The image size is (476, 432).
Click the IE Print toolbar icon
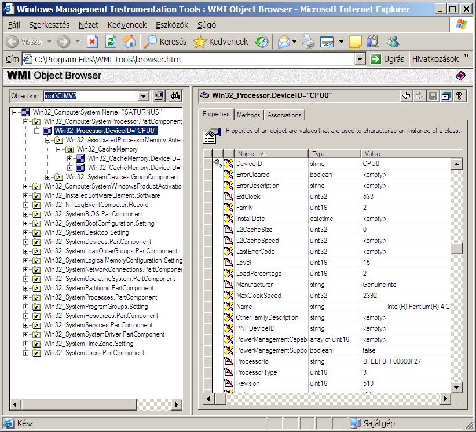coord(309,42)
